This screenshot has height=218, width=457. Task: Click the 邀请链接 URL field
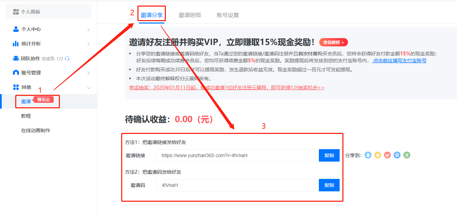pyautogui.click(x=235, y=155)
